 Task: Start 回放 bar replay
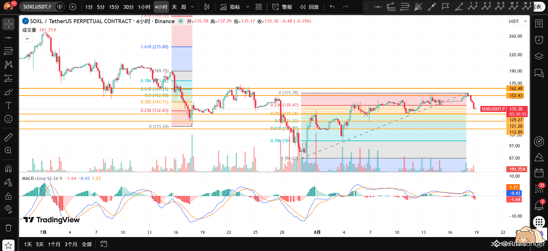click(x=309, y=7)
